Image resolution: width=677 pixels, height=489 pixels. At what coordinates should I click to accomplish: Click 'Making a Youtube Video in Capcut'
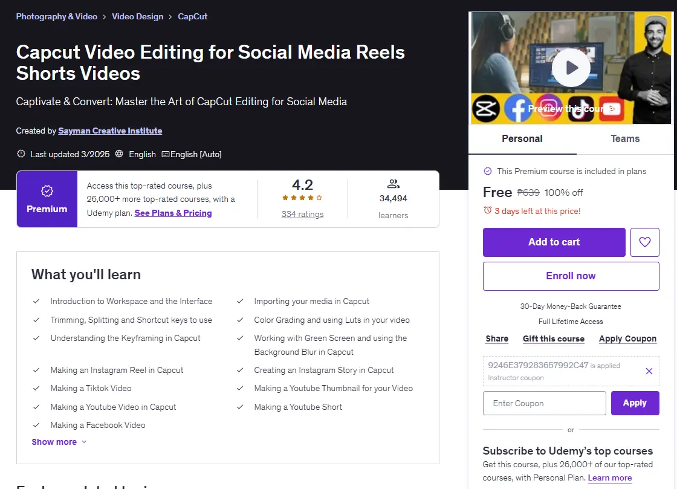[113, 407]
